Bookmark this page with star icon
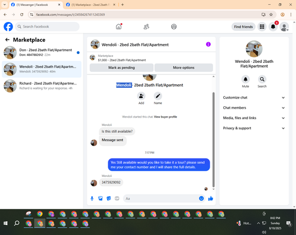Viewport: 296px width, 235px height. point(271,14)
